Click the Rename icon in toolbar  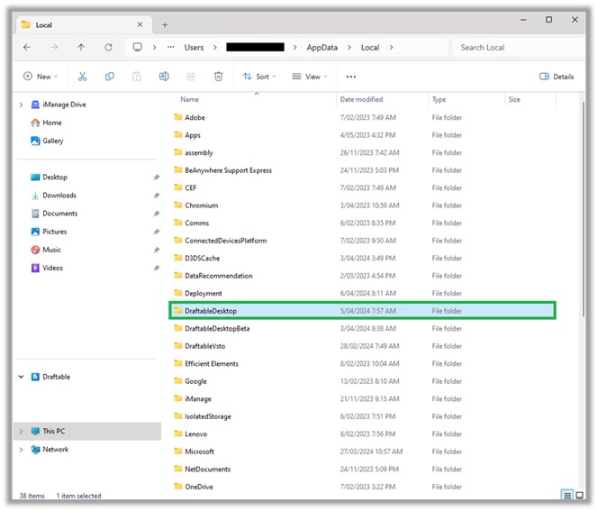(164, 77)
